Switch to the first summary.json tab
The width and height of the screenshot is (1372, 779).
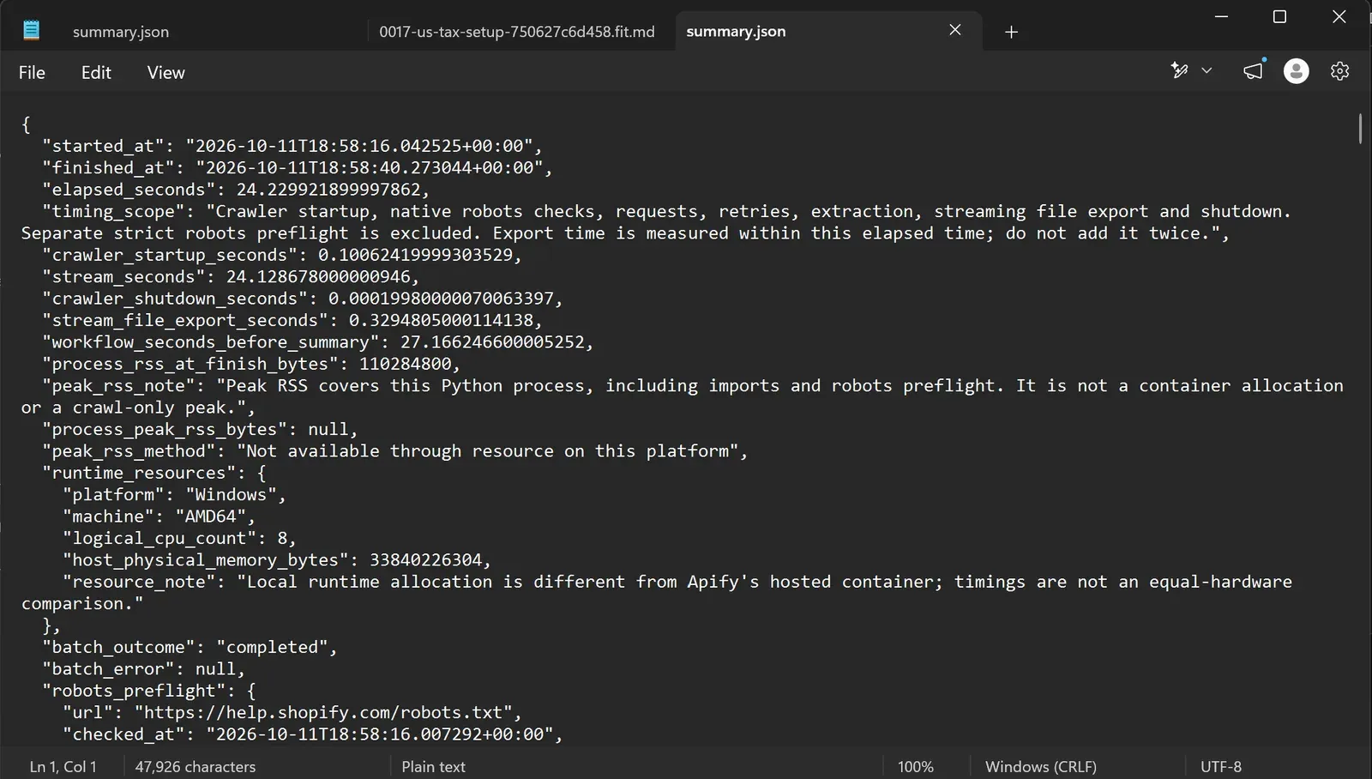coord(121,32)
